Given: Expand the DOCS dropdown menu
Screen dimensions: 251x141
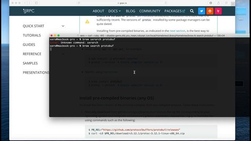Looking at the screenshot, I should tap(115, 11).
